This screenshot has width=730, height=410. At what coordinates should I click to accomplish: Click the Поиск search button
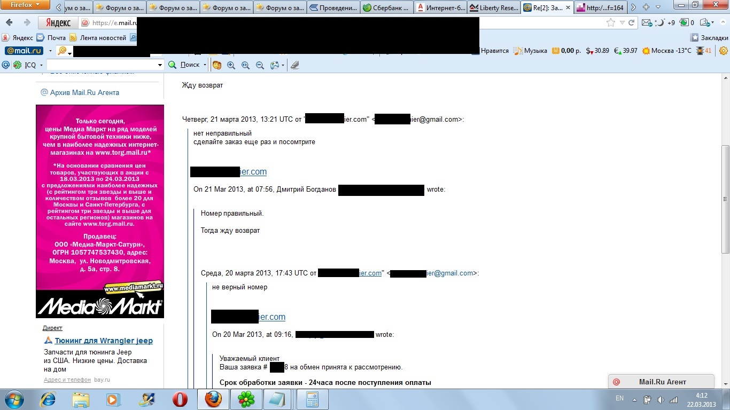pyautogui.click(x=184, y=65)
